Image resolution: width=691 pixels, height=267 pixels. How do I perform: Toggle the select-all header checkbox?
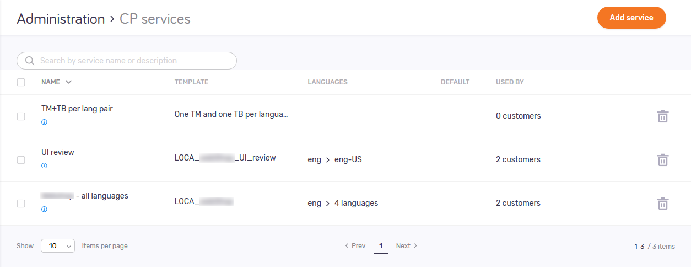click(x=21, y=82)
